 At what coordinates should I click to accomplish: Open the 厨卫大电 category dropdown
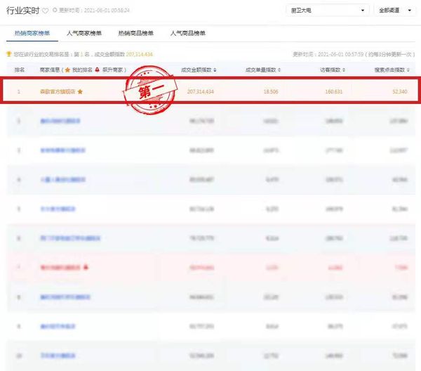328,11
